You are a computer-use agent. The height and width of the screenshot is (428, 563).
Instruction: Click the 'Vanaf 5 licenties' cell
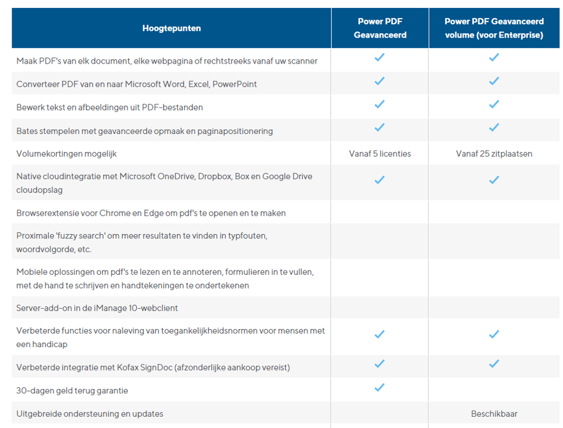(x=380, y=154)
